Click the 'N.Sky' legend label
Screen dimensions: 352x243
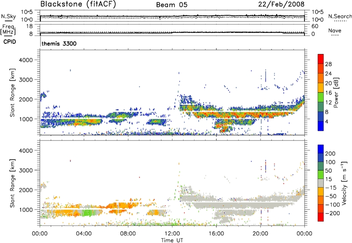point(8,16)
